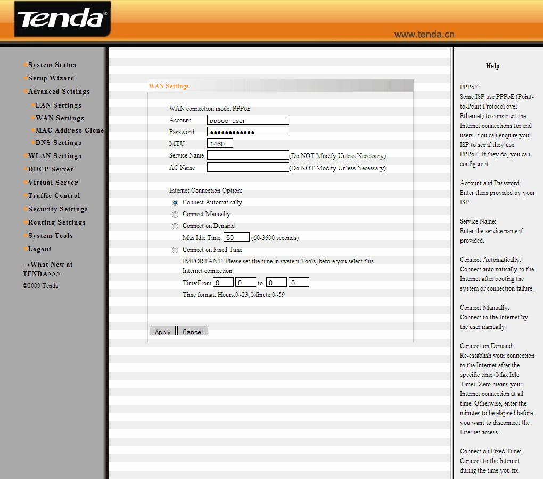Expand the Security Settings section

[x=57, y=209]
